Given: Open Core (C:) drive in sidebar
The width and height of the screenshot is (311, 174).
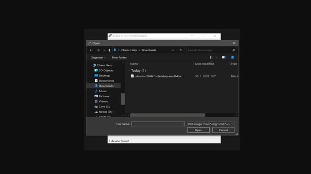Looking at the screenshot, I should coord(104,107).
